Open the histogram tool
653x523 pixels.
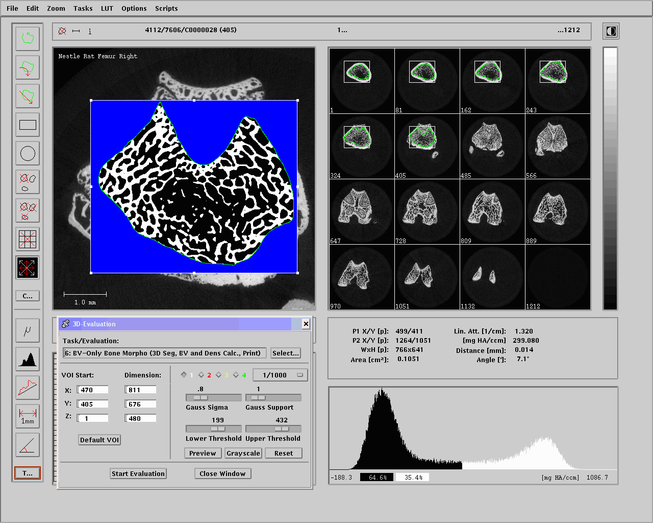click(x=28, y=360)
